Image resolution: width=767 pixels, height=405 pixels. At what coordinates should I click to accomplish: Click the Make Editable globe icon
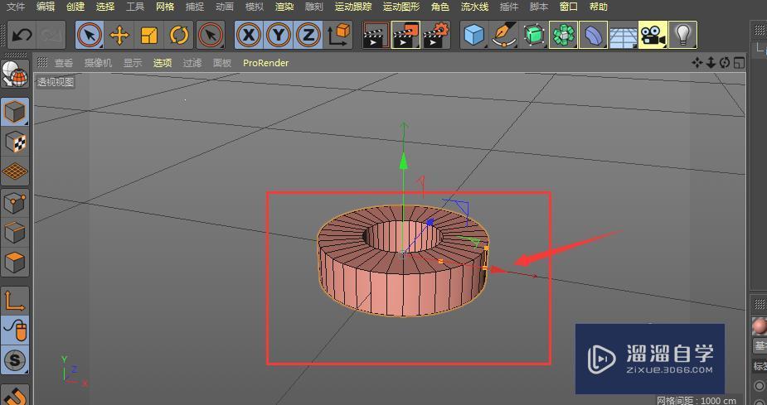(15, 74)
